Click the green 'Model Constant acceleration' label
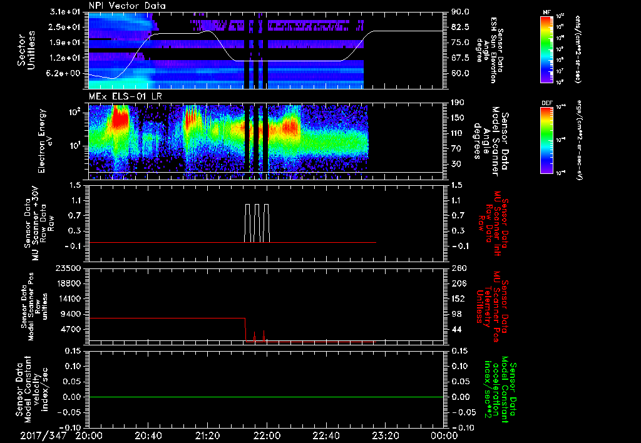This screenshot has height=443, width=641. coord(500,390)
